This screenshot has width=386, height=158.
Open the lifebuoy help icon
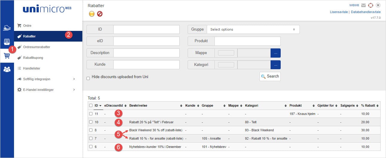point(370,5)
